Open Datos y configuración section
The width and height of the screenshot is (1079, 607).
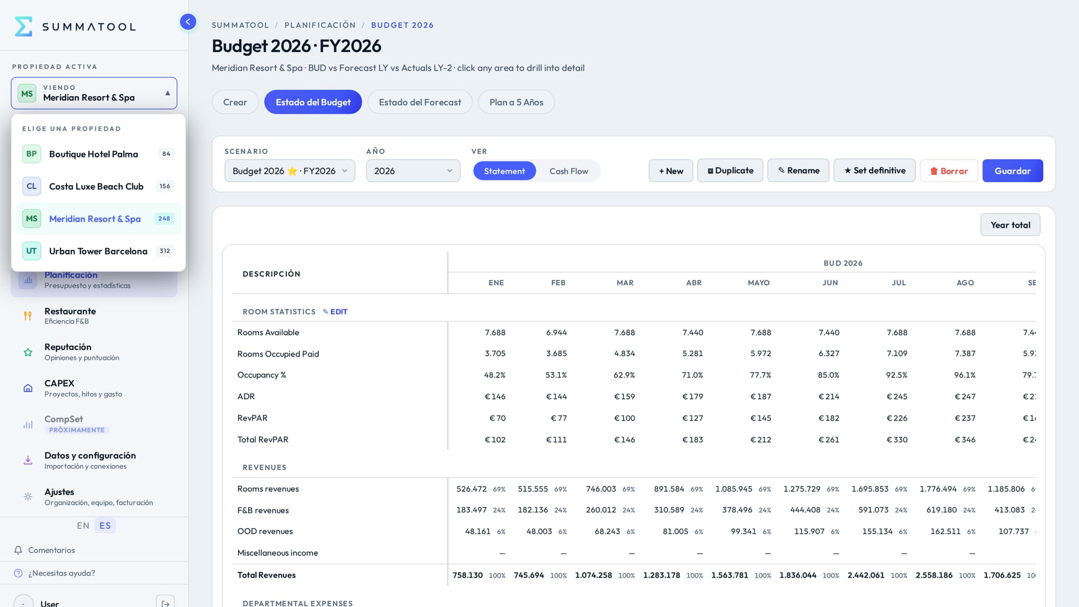click(x=94, y=460)
